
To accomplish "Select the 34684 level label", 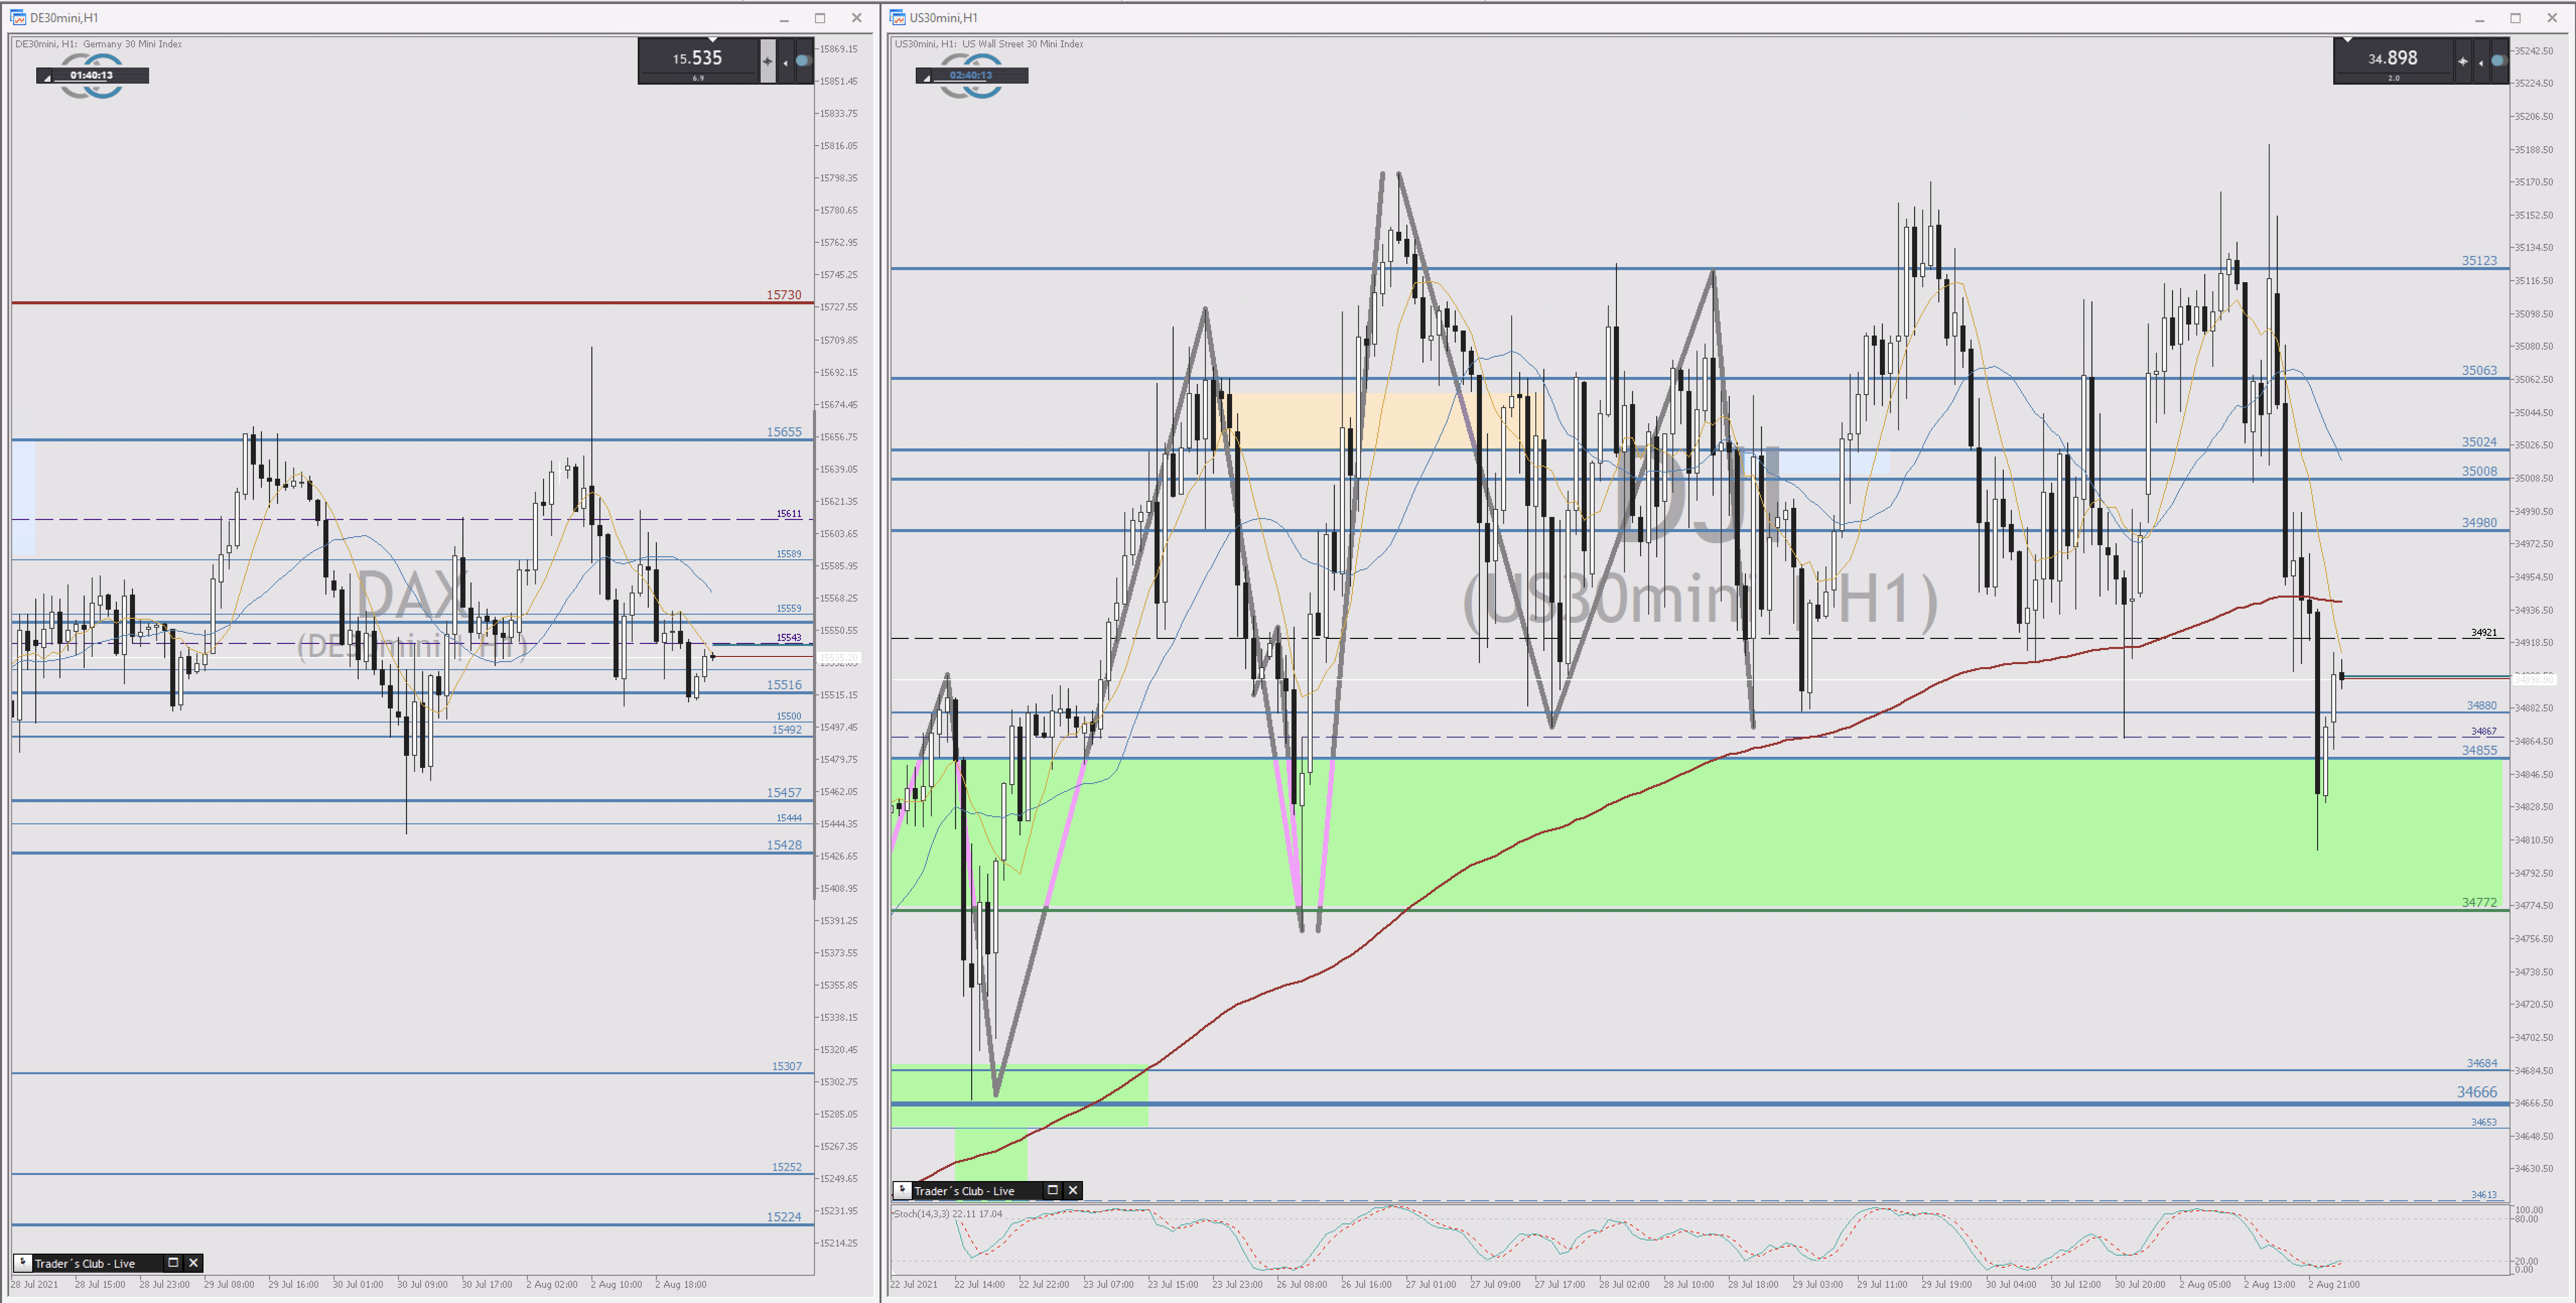I will [2482, 1063].
